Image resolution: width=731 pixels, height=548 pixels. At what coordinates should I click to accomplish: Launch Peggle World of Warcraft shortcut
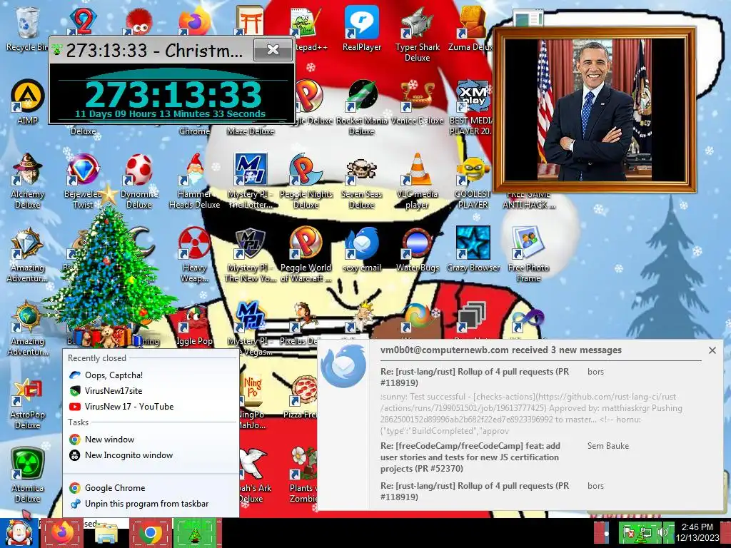(306, 255)
